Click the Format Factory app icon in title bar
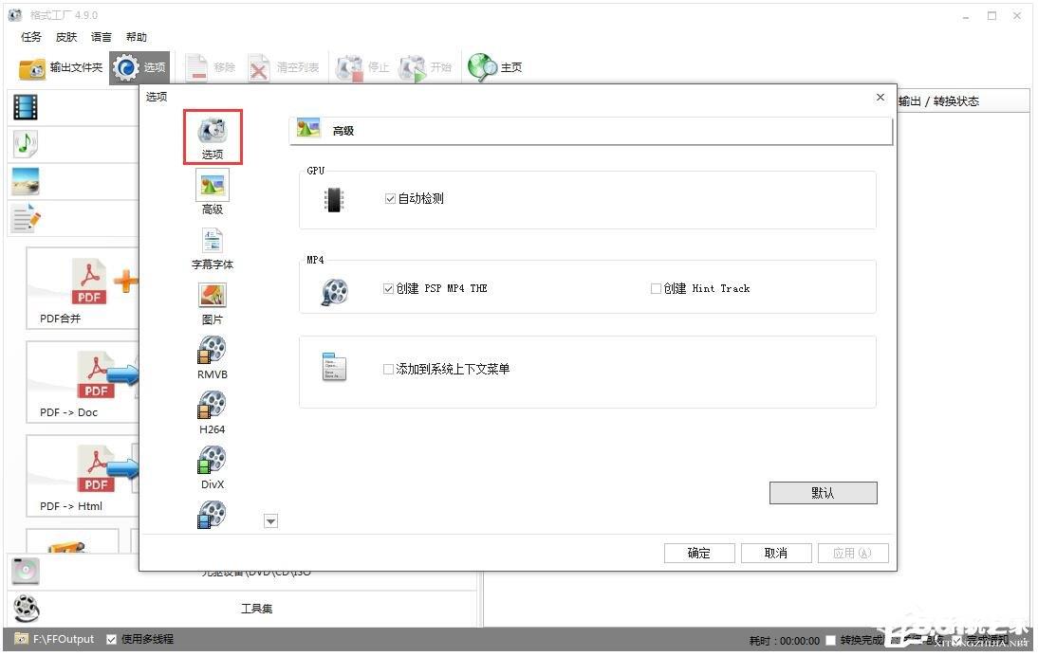 point(14,14)
